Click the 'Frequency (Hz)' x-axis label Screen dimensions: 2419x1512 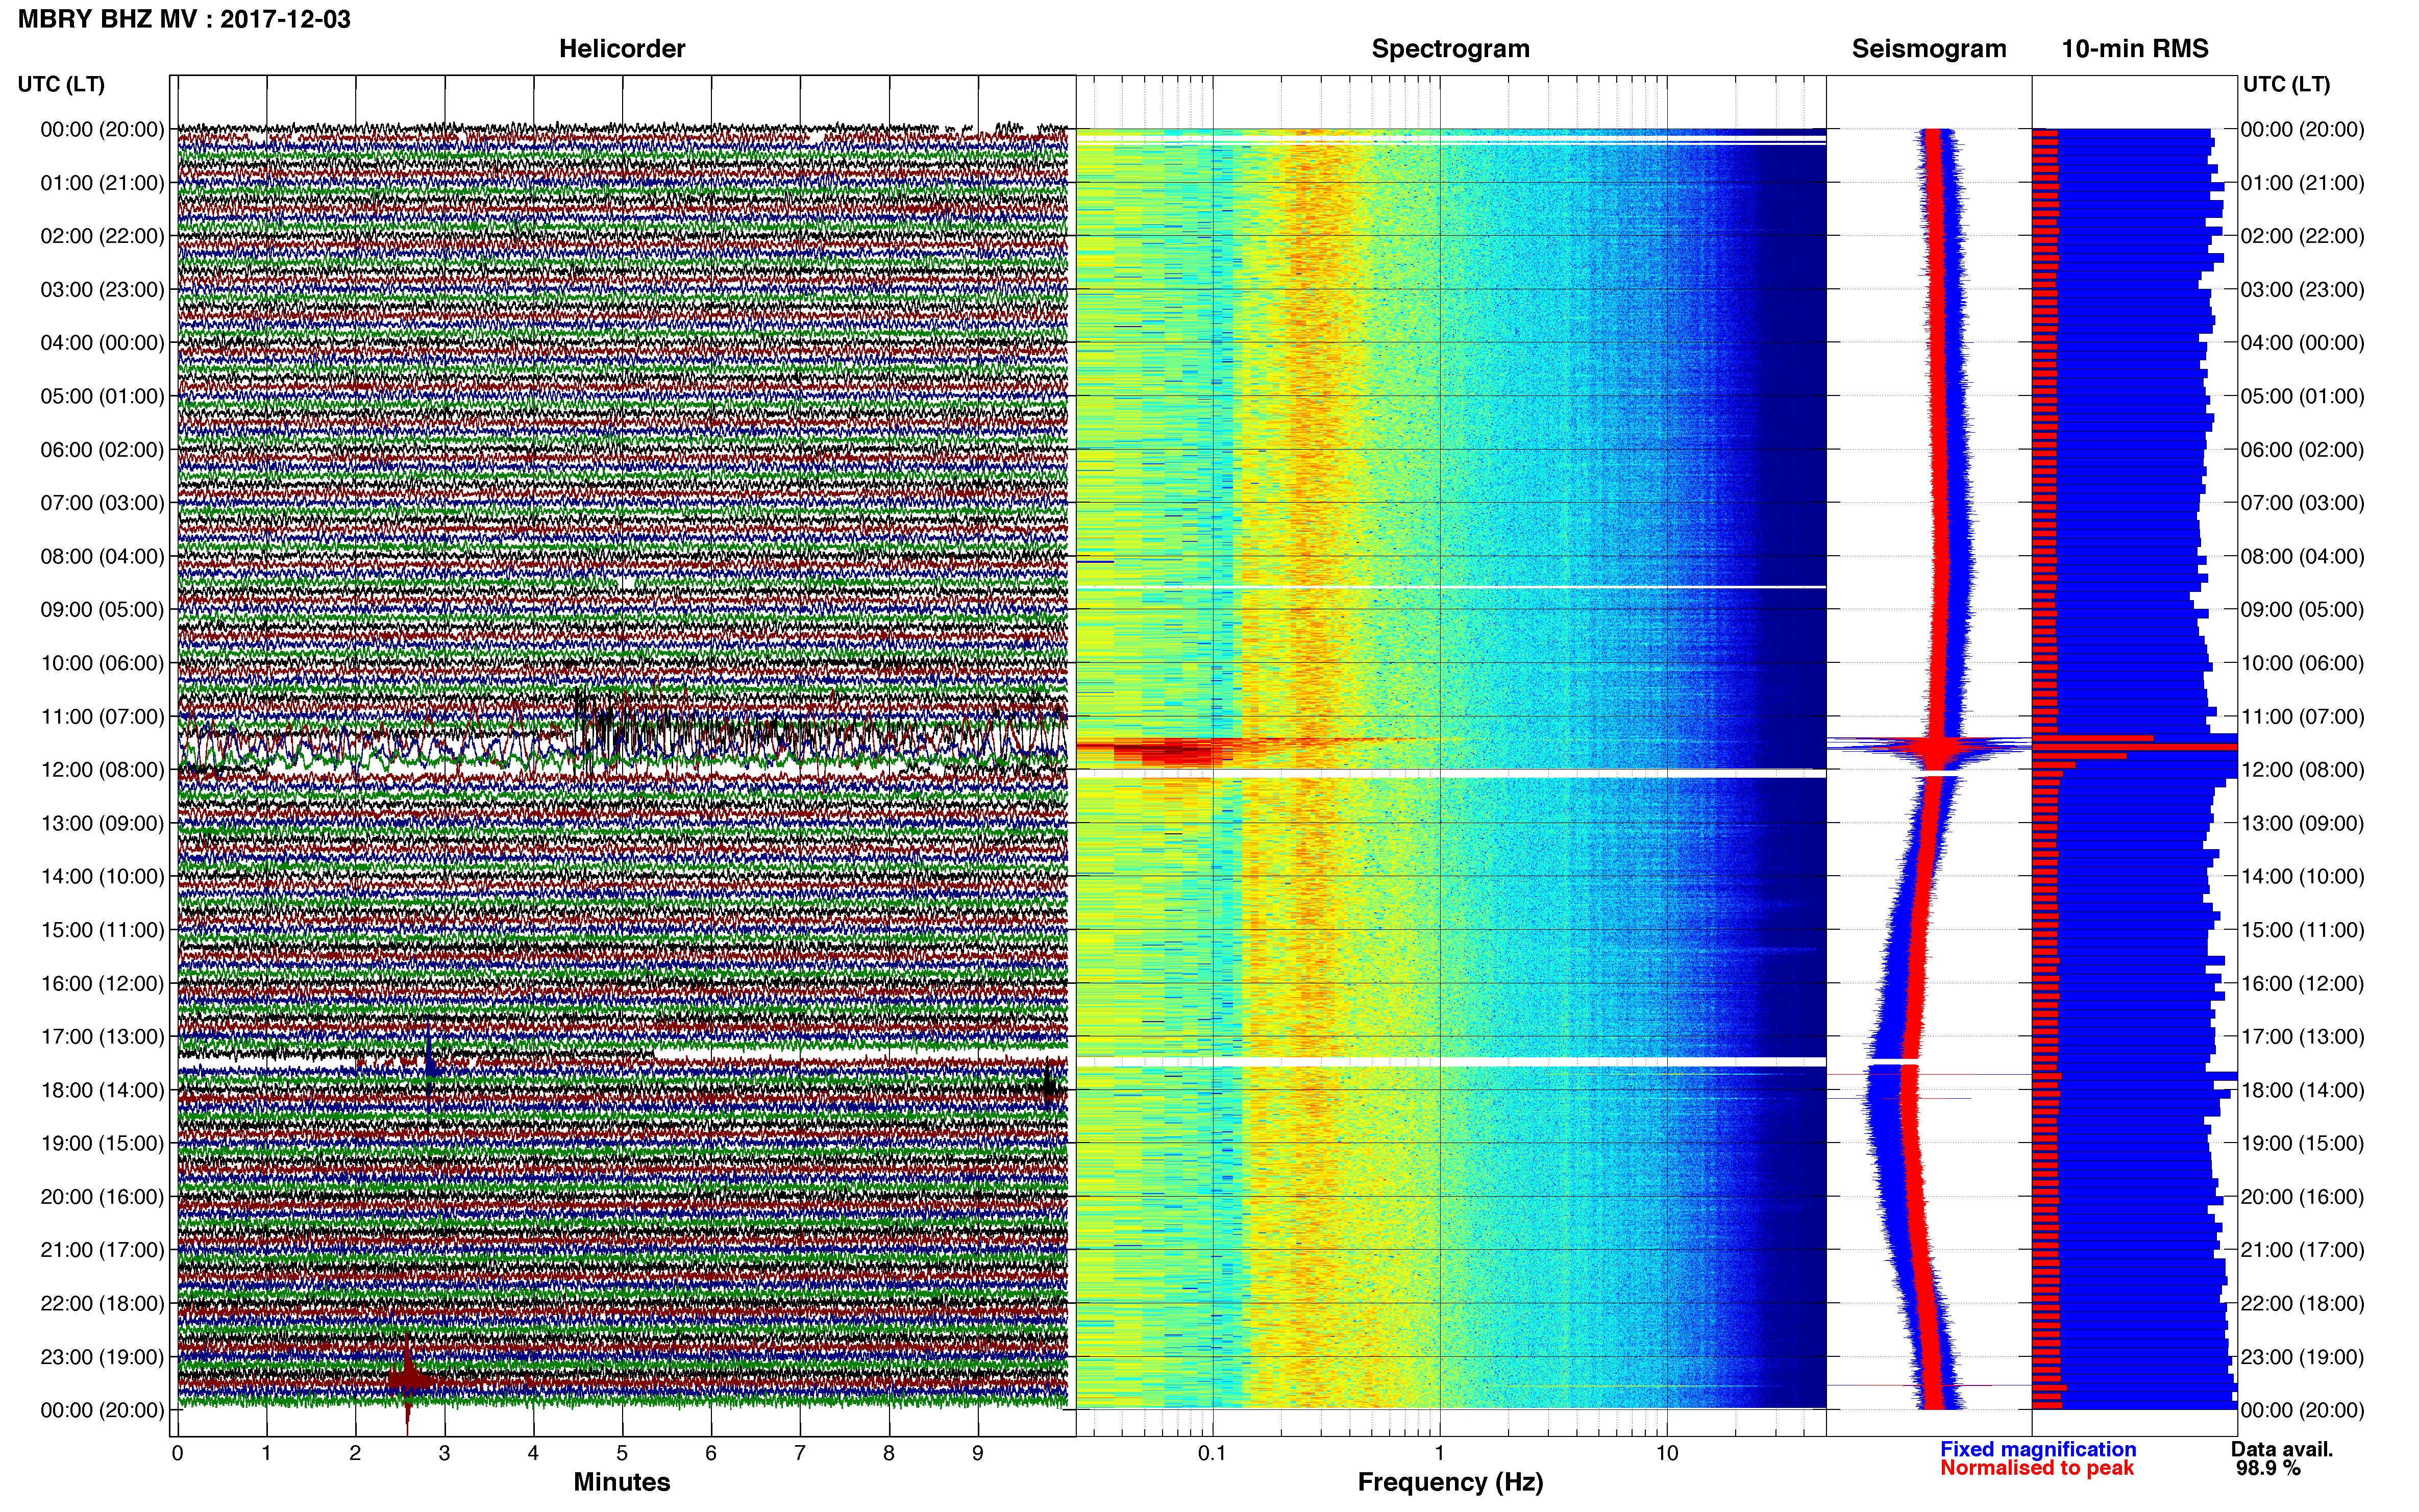1450,1482
